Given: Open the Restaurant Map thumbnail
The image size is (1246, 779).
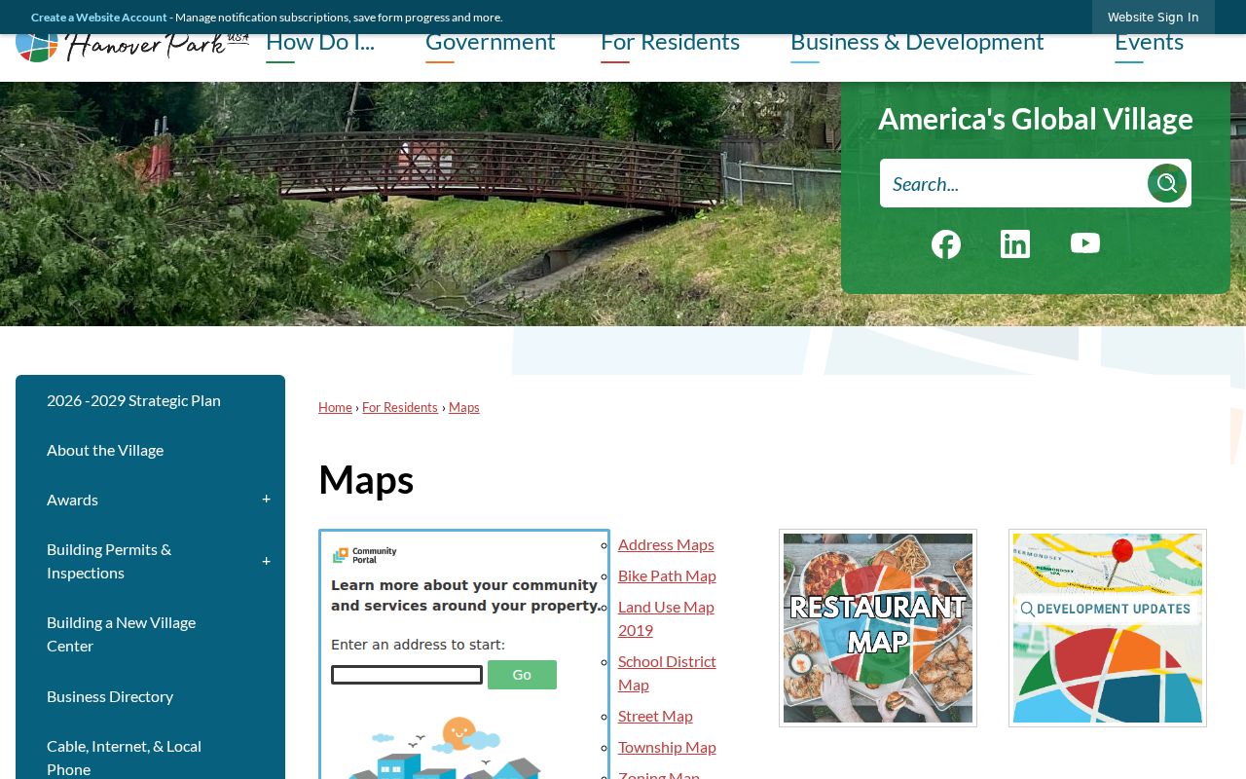Looking at the screenshot, I should tap(878, 628).
